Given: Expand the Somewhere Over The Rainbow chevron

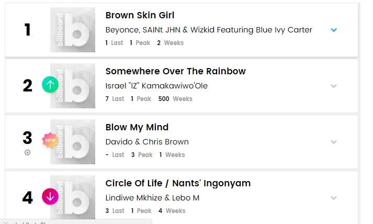Looking at the screenshot, I should click(334, 86).
